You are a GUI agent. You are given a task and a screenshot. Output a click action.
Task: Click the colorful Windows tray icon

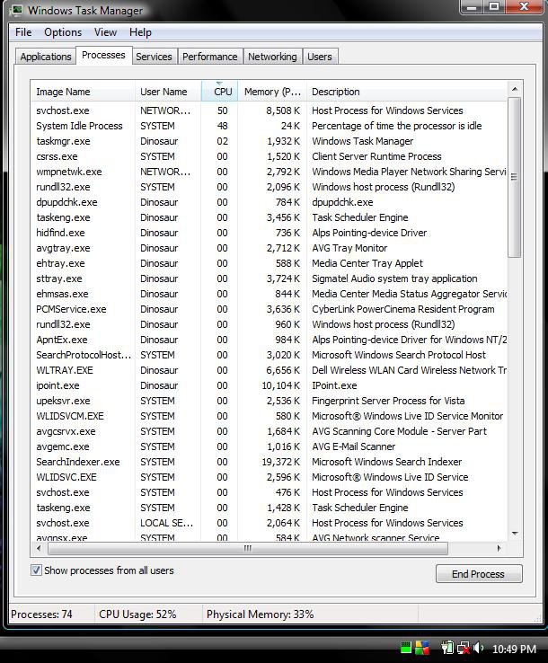coord(422,648)
